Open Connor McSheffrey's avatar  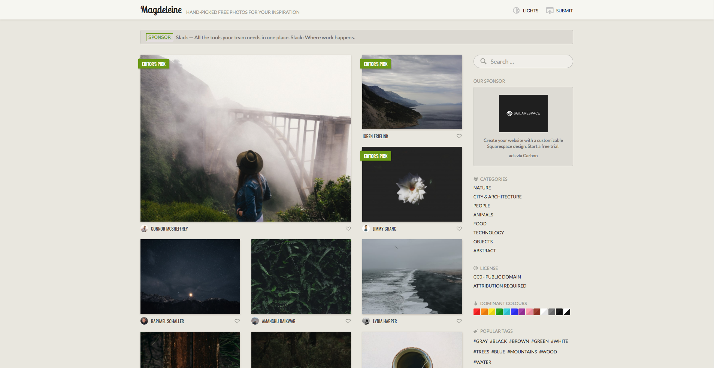click(144, 228)
